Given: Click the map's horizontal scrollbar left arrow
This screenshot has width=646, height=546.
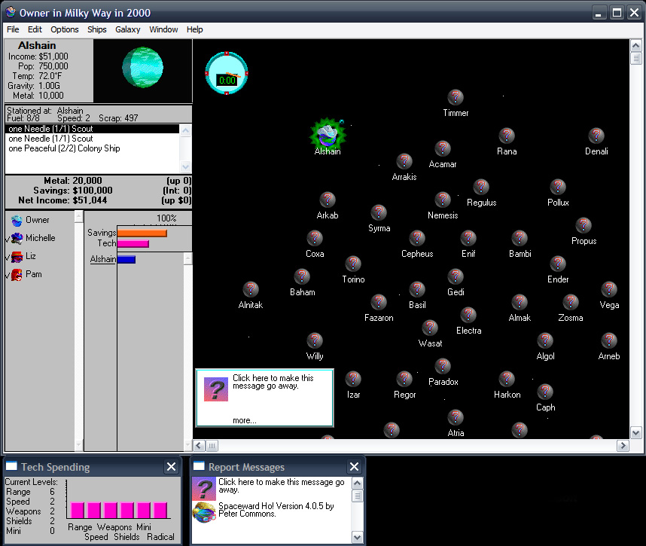Looking at the screenshot, I should 200,445.
